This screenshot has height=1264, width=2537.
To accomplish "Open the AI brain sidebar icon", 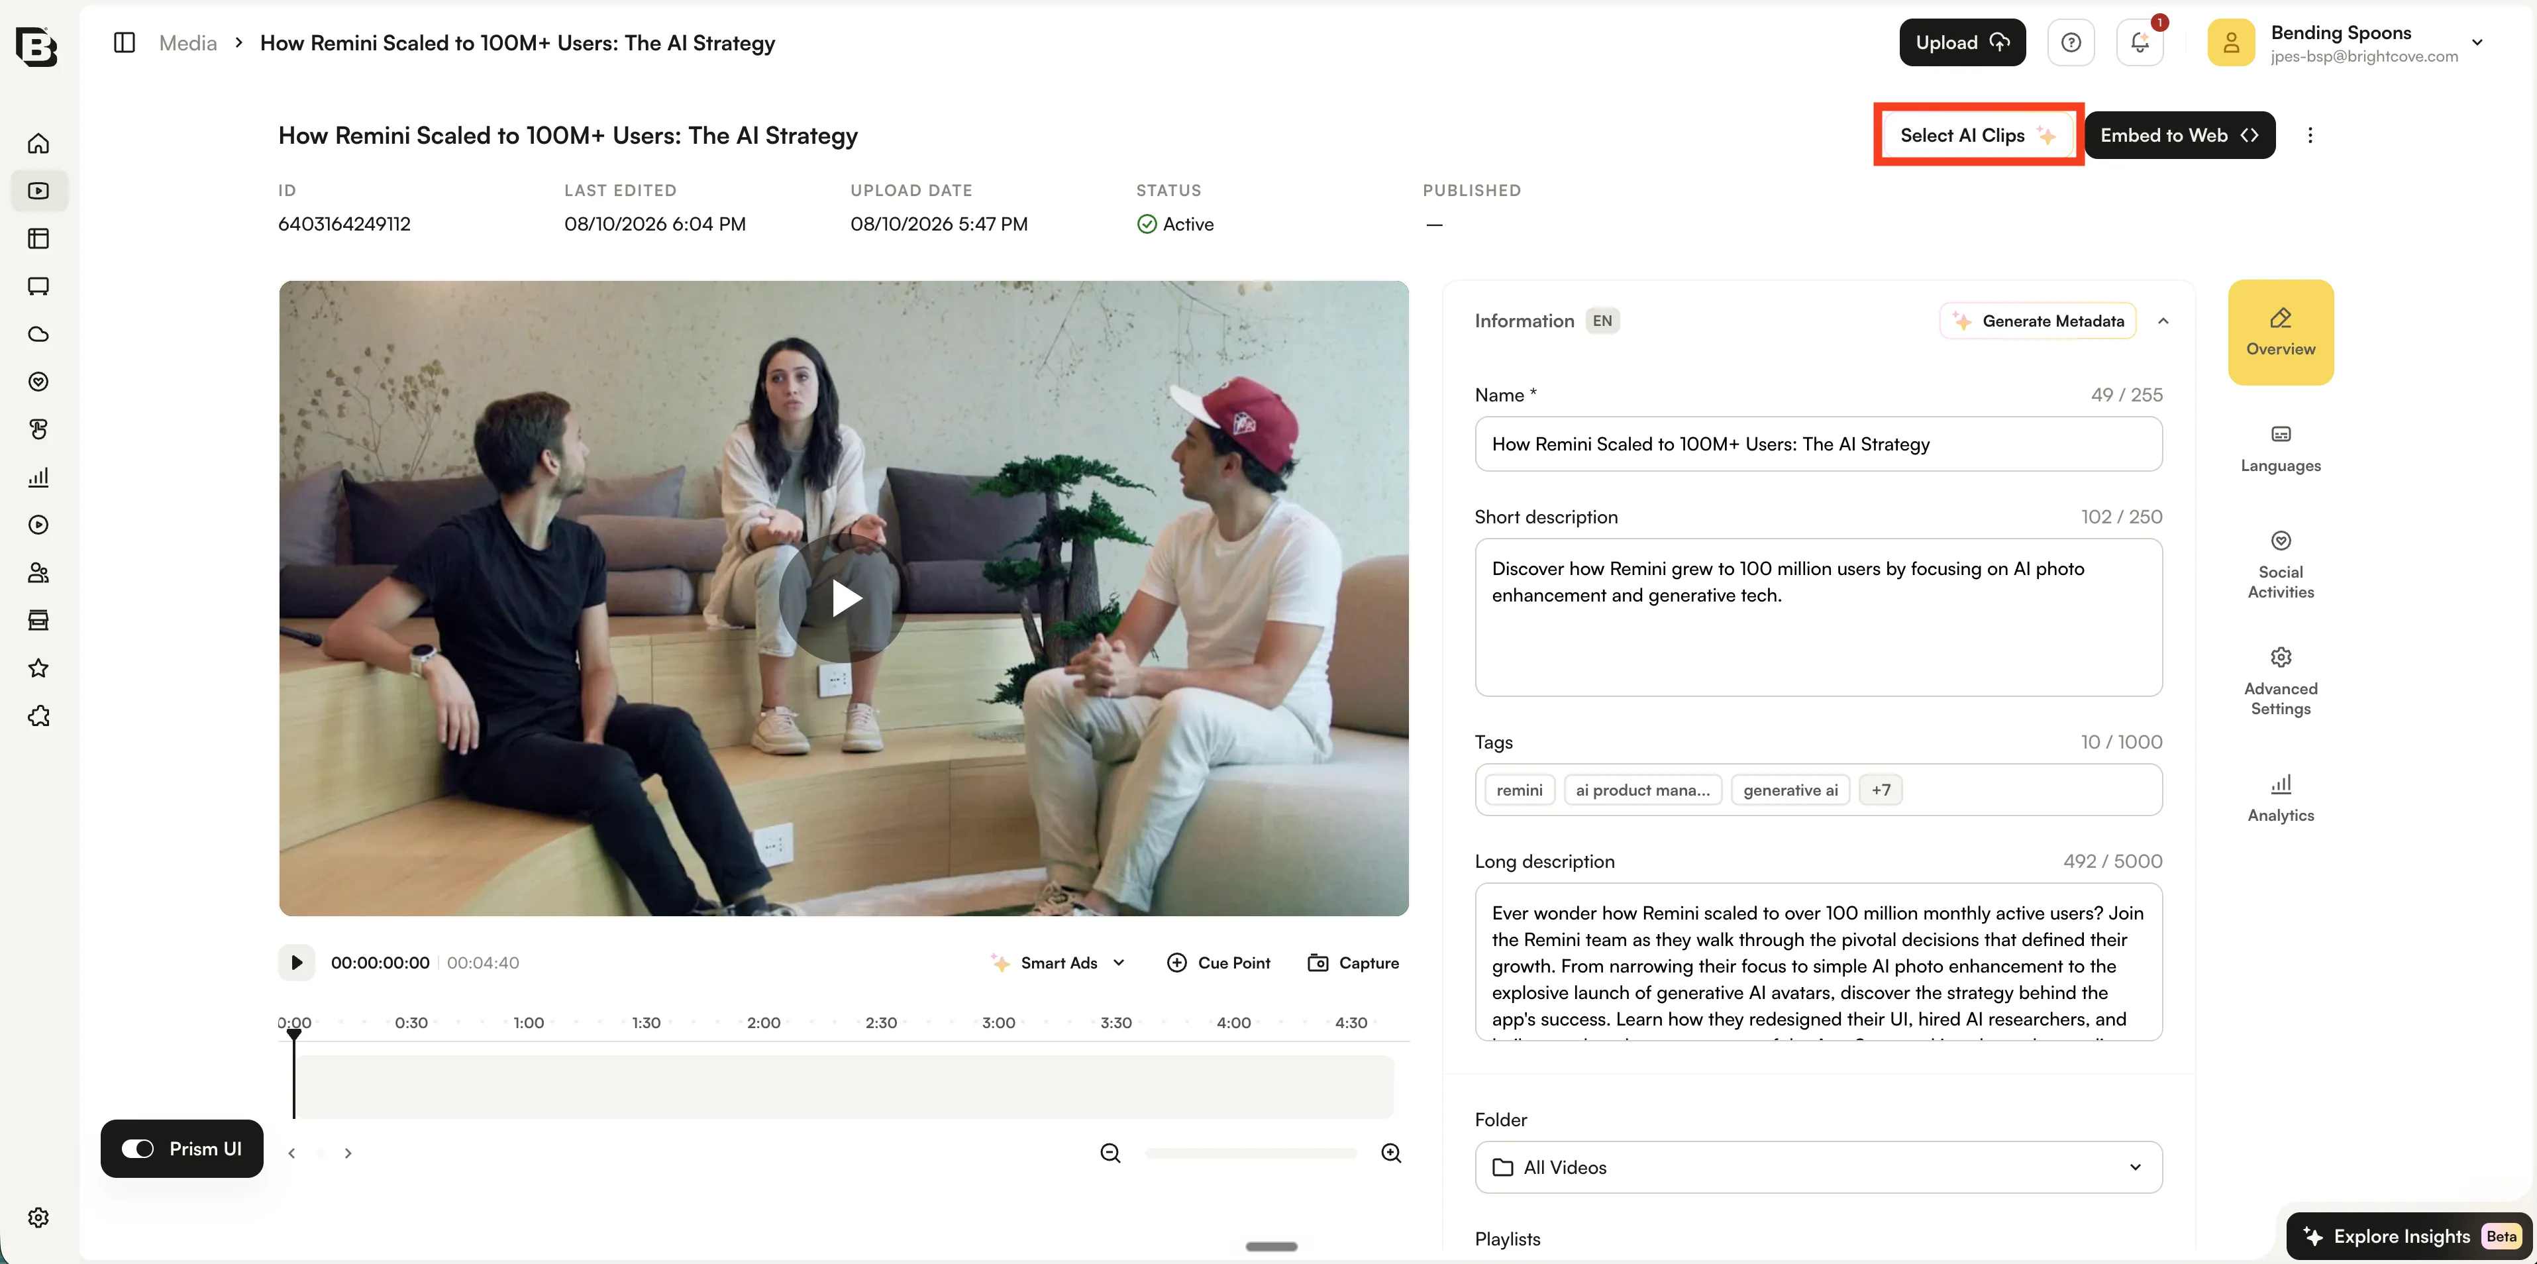I will click(38, 429).
